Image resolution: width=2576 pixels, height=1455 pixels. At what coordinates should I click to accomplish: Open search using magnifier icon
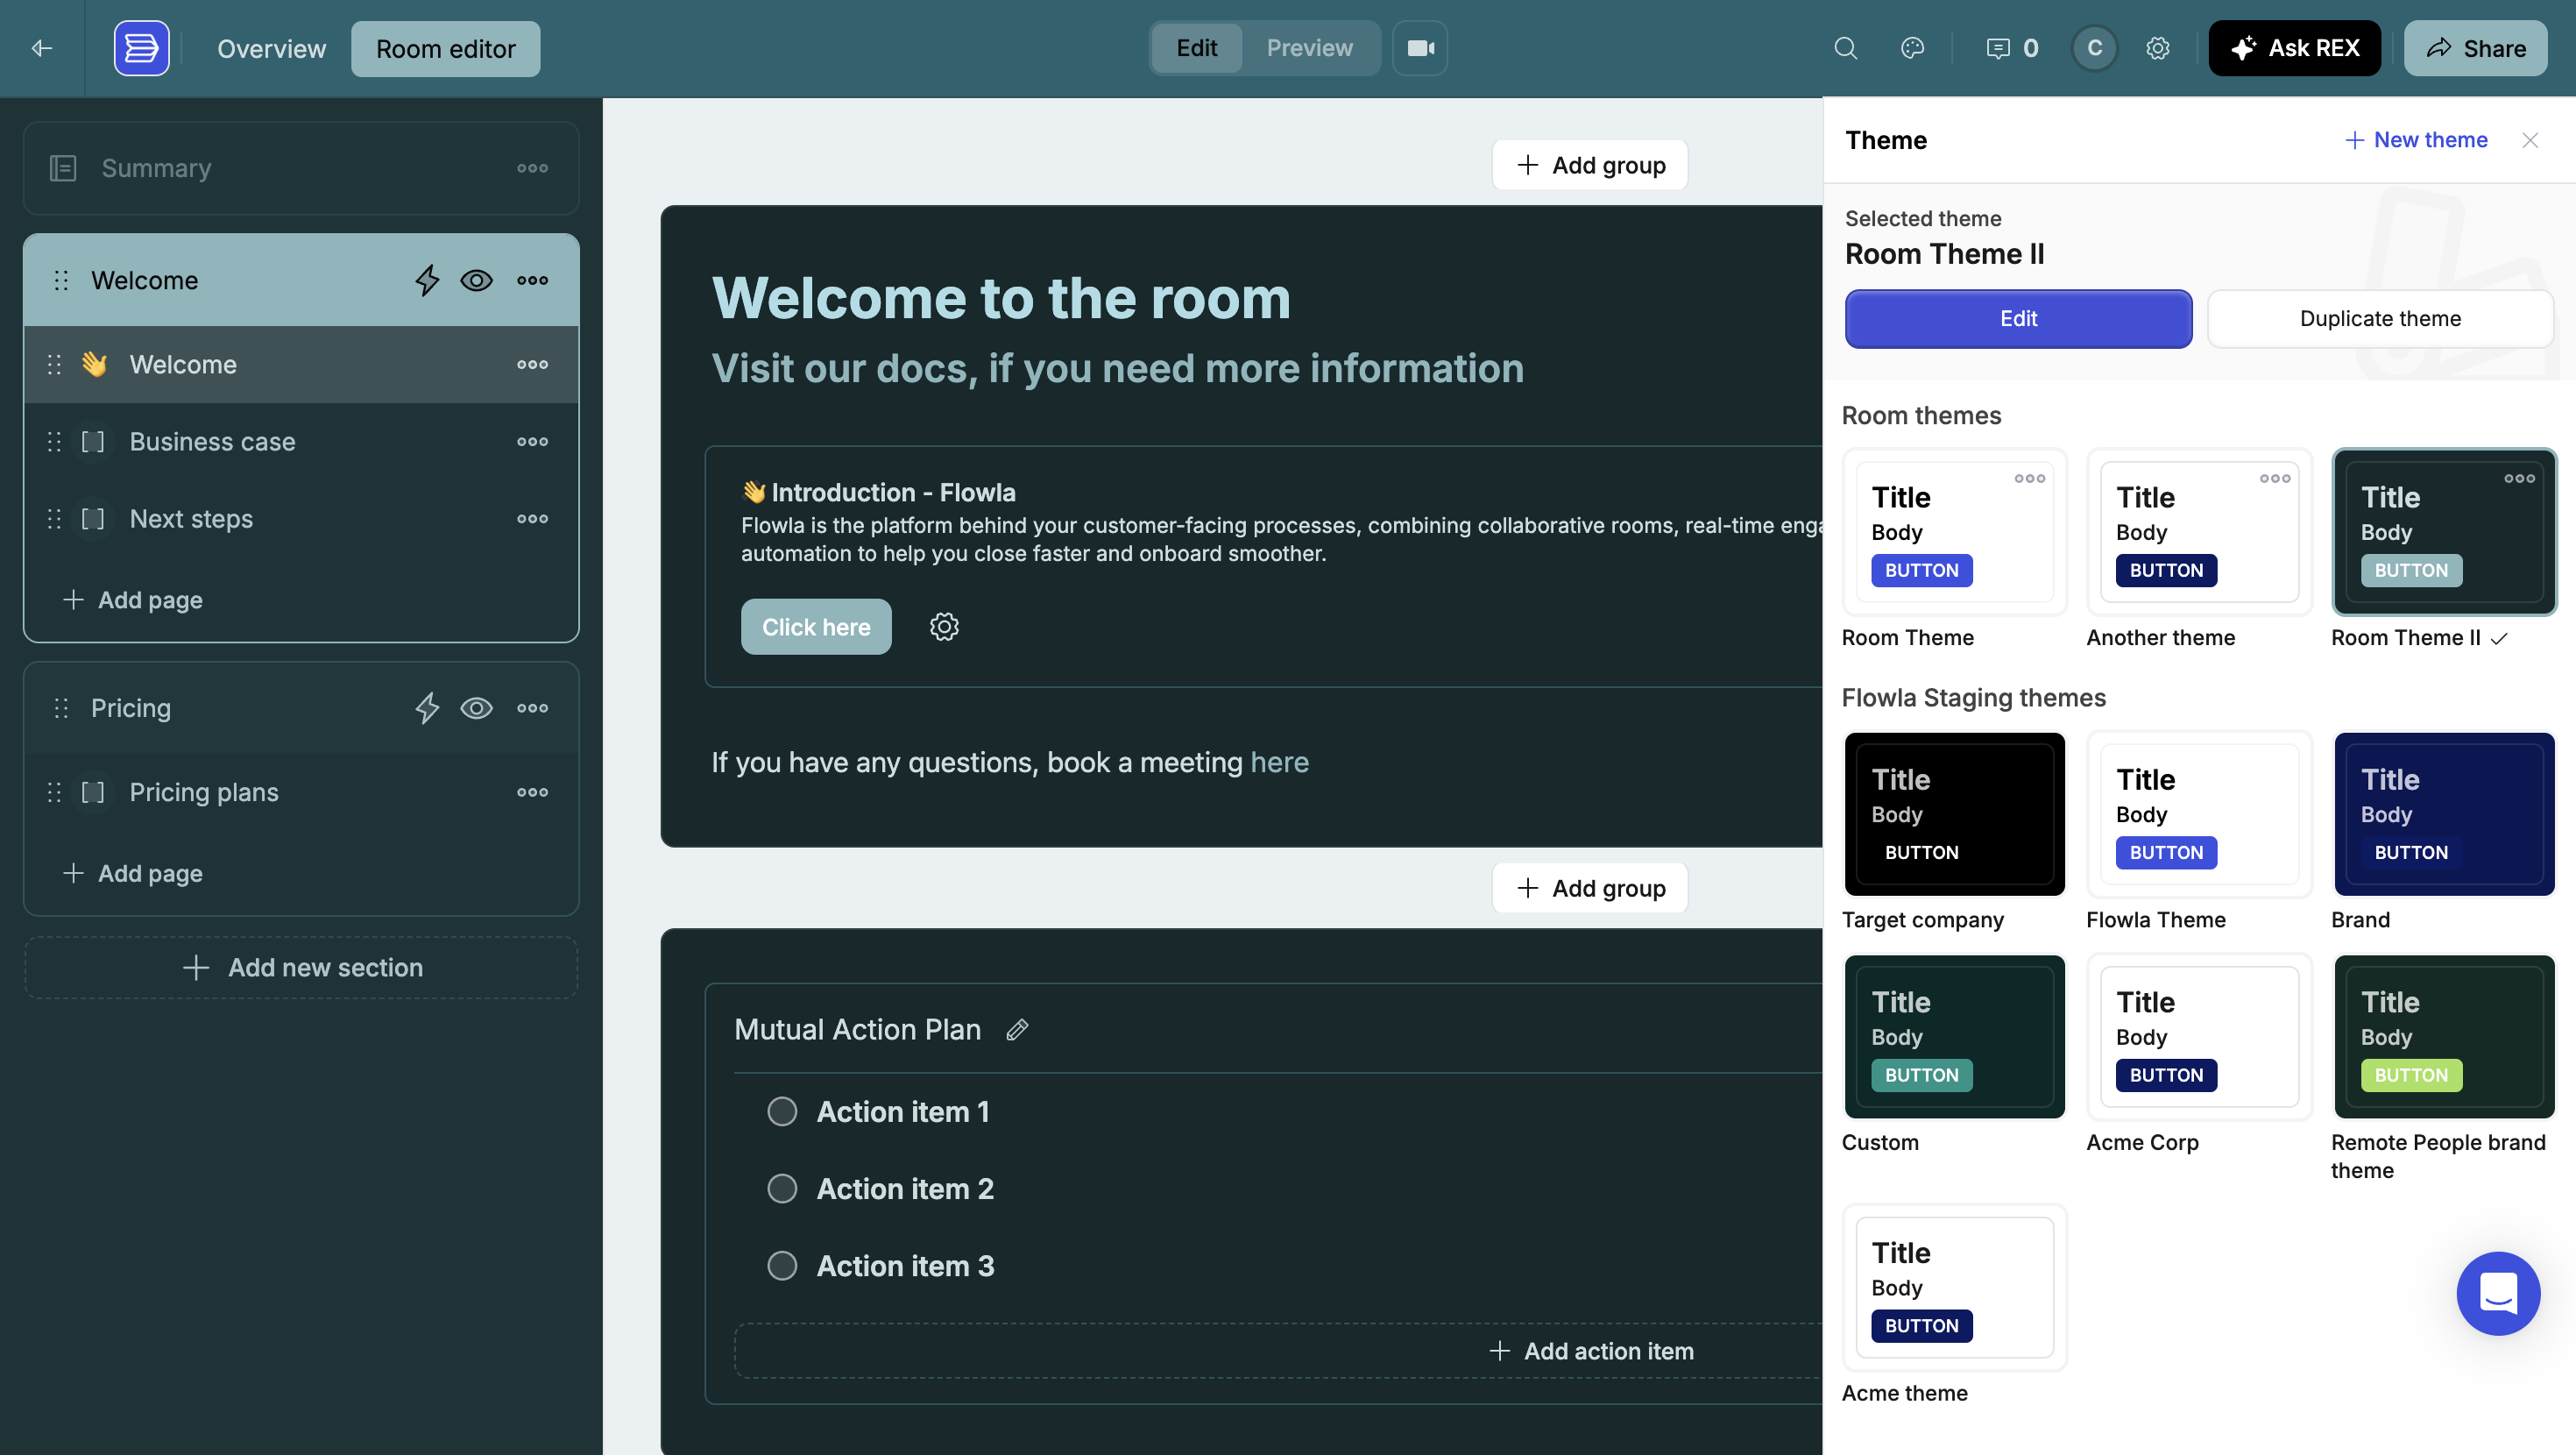click(1845, 48)
